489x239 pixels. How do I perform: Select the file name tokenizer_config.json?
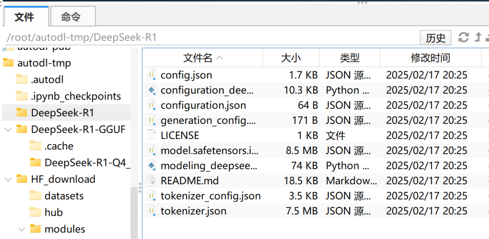pos(211,196)
